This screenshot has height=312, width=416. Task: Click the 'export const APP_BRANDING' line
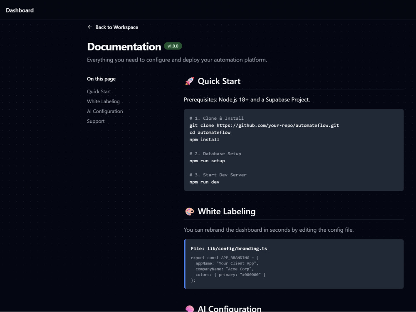click(x=225, y=258)
